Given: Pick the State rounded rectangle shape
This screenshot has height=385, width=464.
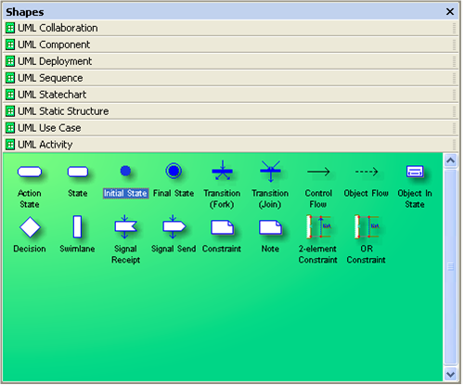Looking at the screenshot, I should point(78,172).
